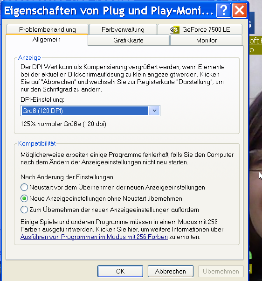Click the Anzeige group heading

click(29, 57)
